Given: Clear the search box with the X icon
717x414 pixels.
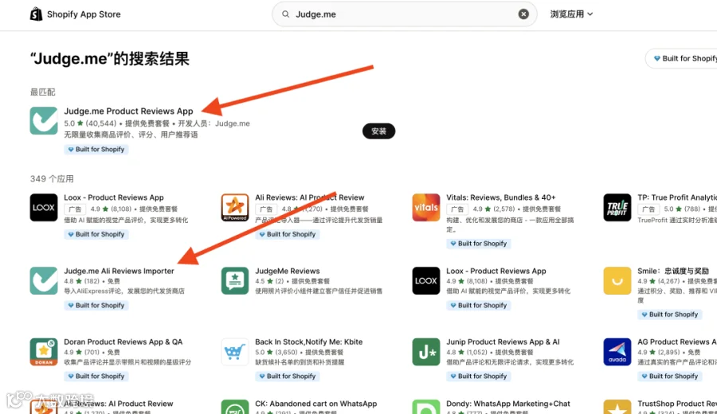Looking at the screenshot, I should [523, 14].
